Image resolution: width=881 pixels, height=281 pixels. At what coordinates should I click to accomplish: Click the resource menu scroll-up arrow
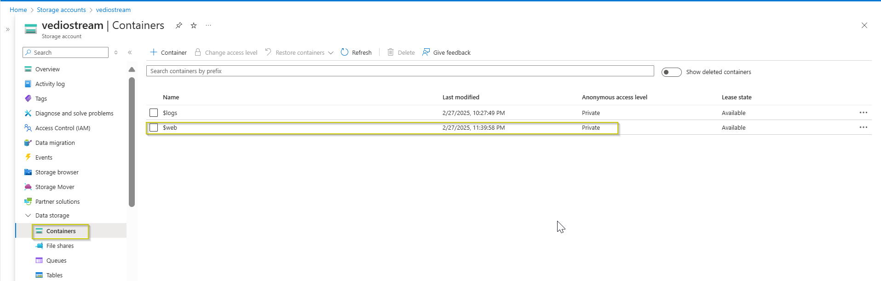[x=132, y=69]
